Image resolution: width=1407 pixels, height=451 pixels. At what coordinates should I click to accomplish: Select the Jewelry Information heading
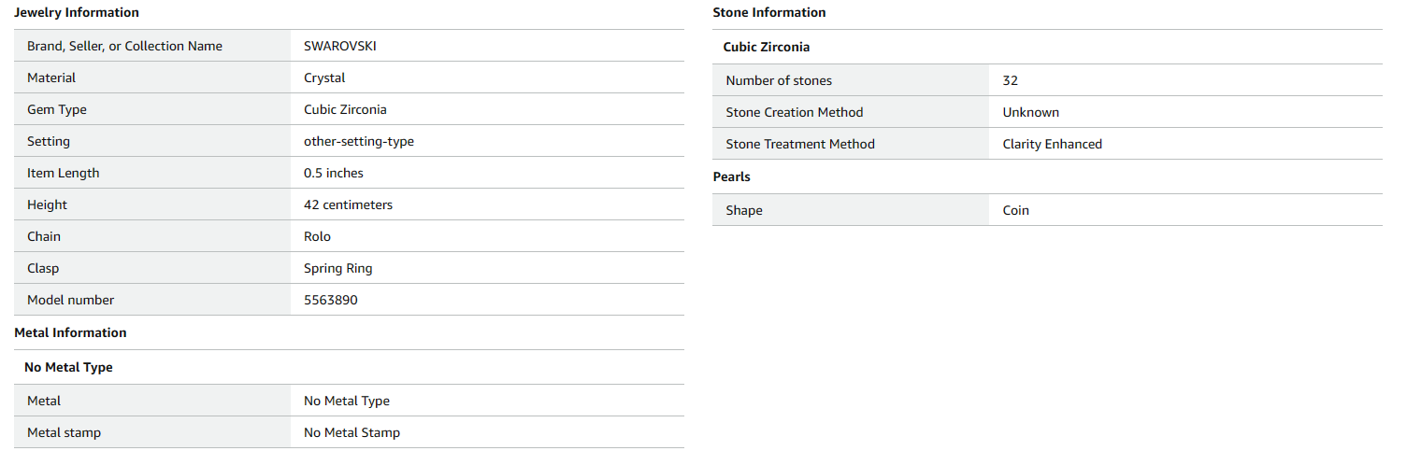pyautogui.click(x=77, y=12)
